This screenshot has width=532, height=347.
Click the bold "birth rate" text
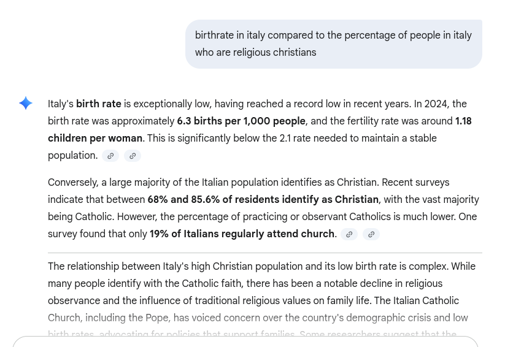point(98,104)
